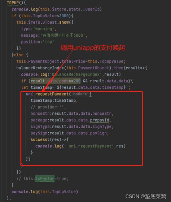Click the highlighted result.data.code==200 condition
The height and width of the screenshot is (202, 171).
(x=56, y=81)
